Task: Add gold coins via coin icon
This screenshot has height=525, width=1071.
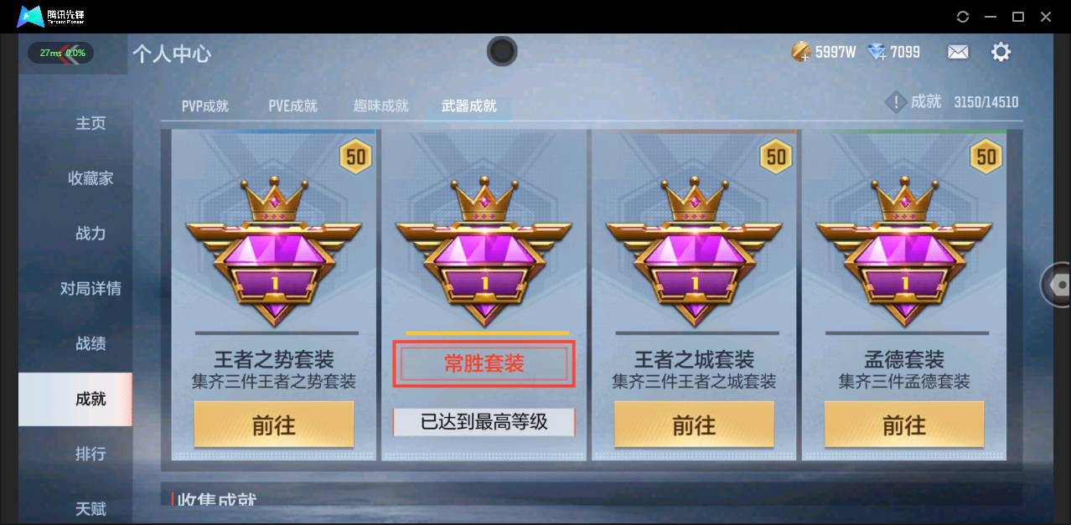Action: coord(801,53)
